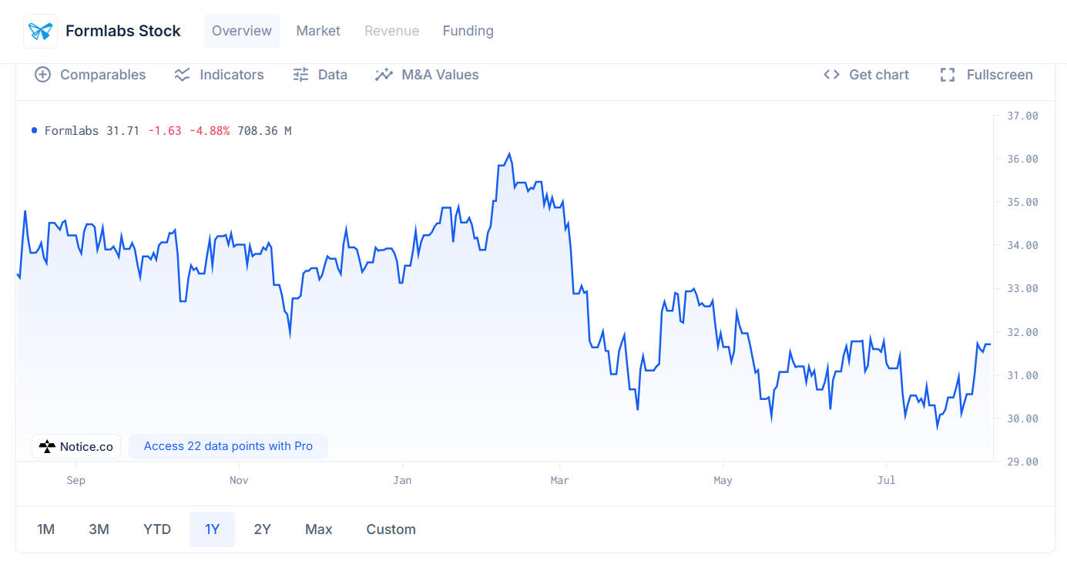Screen dimensions: 1067x561
Task: Show M&A Values on chart
Action: pyautogui.click(x=427, y=75)
